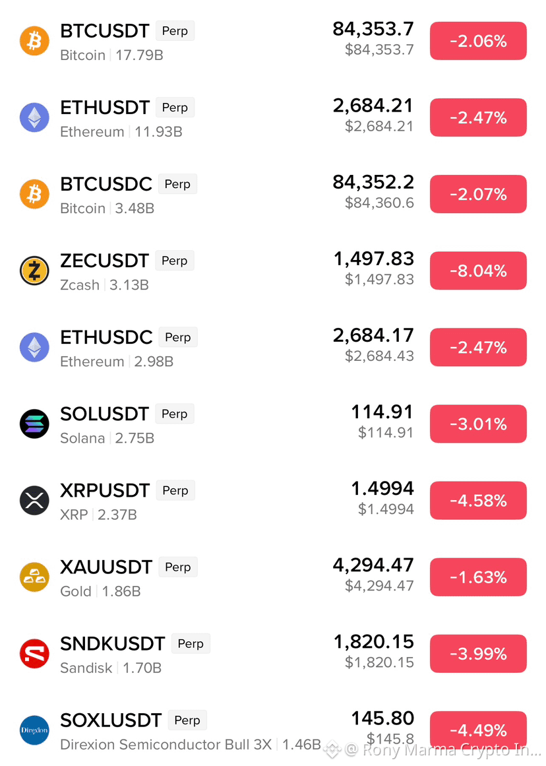Tap the Gold bars icon for XAUUSDT
Viewport: 546px width, 766px height.
[34, 577]
